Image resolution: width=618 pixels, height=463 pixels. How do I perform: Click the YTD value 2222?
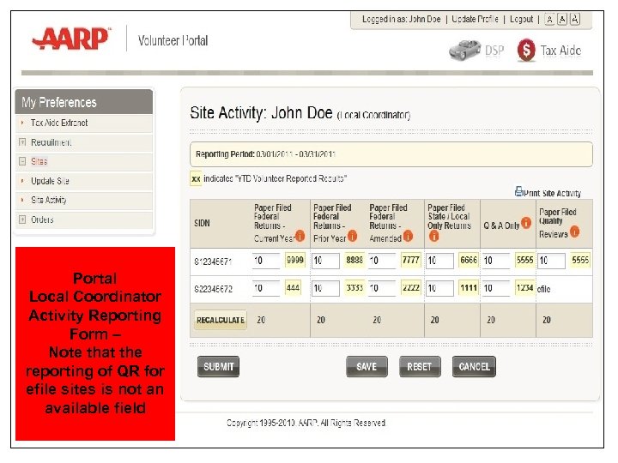tap(410, 288)
